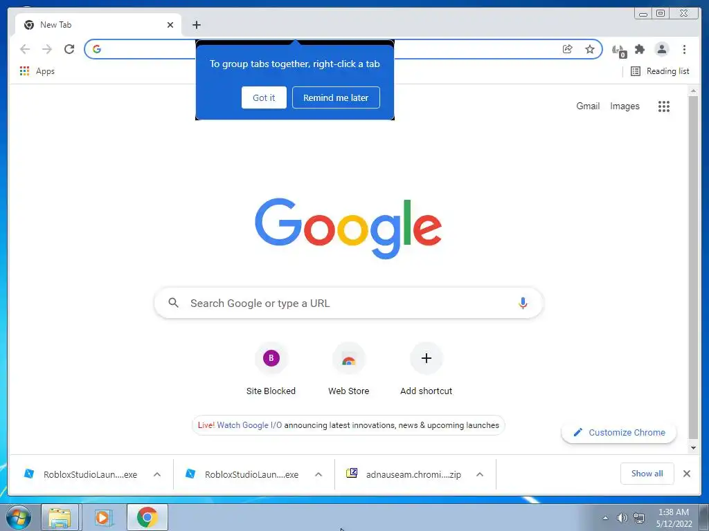Open a new tab with plus button
The width and height of the screenshot is (709, 531).
click(x=196, y=25)
